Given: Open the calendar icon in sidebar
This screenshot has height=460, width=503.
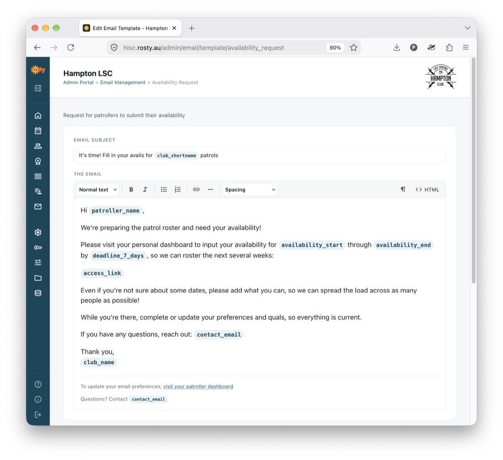Looking at the screenshot, I should coord(38,130).
